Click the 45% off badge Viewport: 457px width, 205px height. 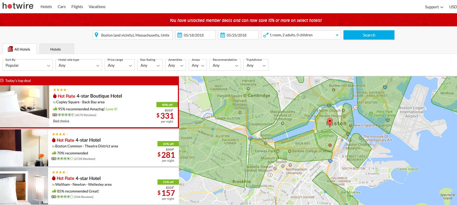[168, 144]
